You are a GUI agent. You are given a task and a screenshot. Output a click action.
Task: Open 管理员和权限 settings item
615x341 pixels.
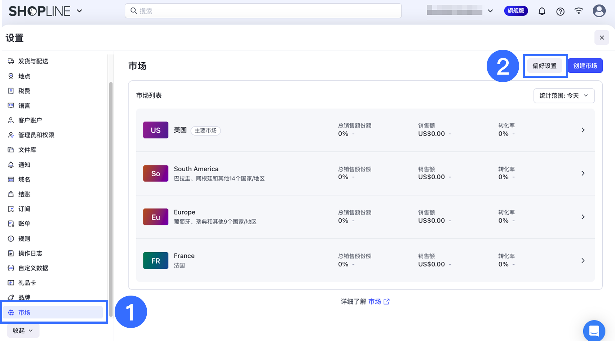point(36,135)
